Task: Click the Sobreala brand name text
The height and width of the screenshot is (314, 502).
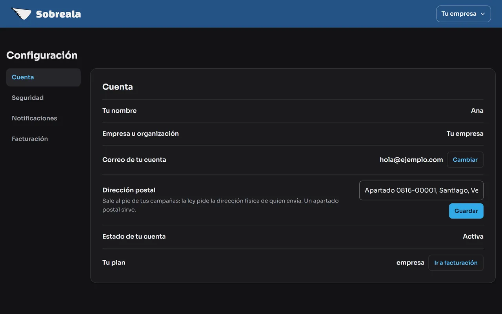Action: pos(58,15)
